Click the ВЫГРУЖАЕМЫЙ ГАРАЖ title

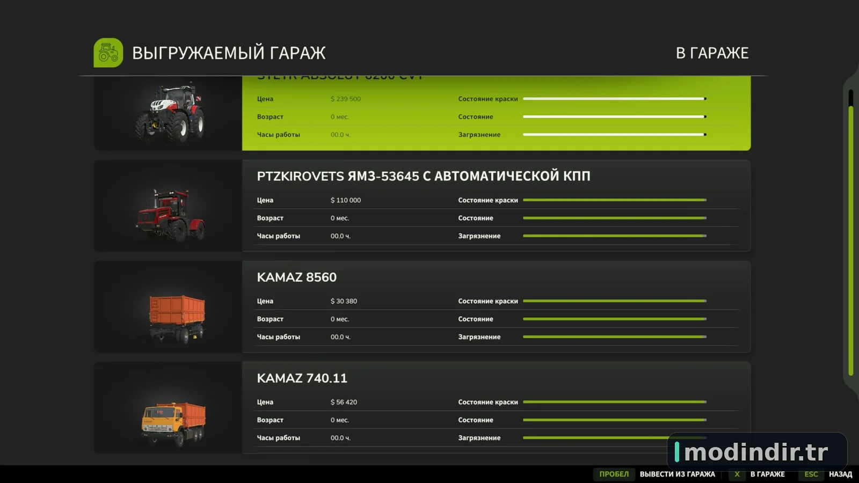click(x=229, y=53)
